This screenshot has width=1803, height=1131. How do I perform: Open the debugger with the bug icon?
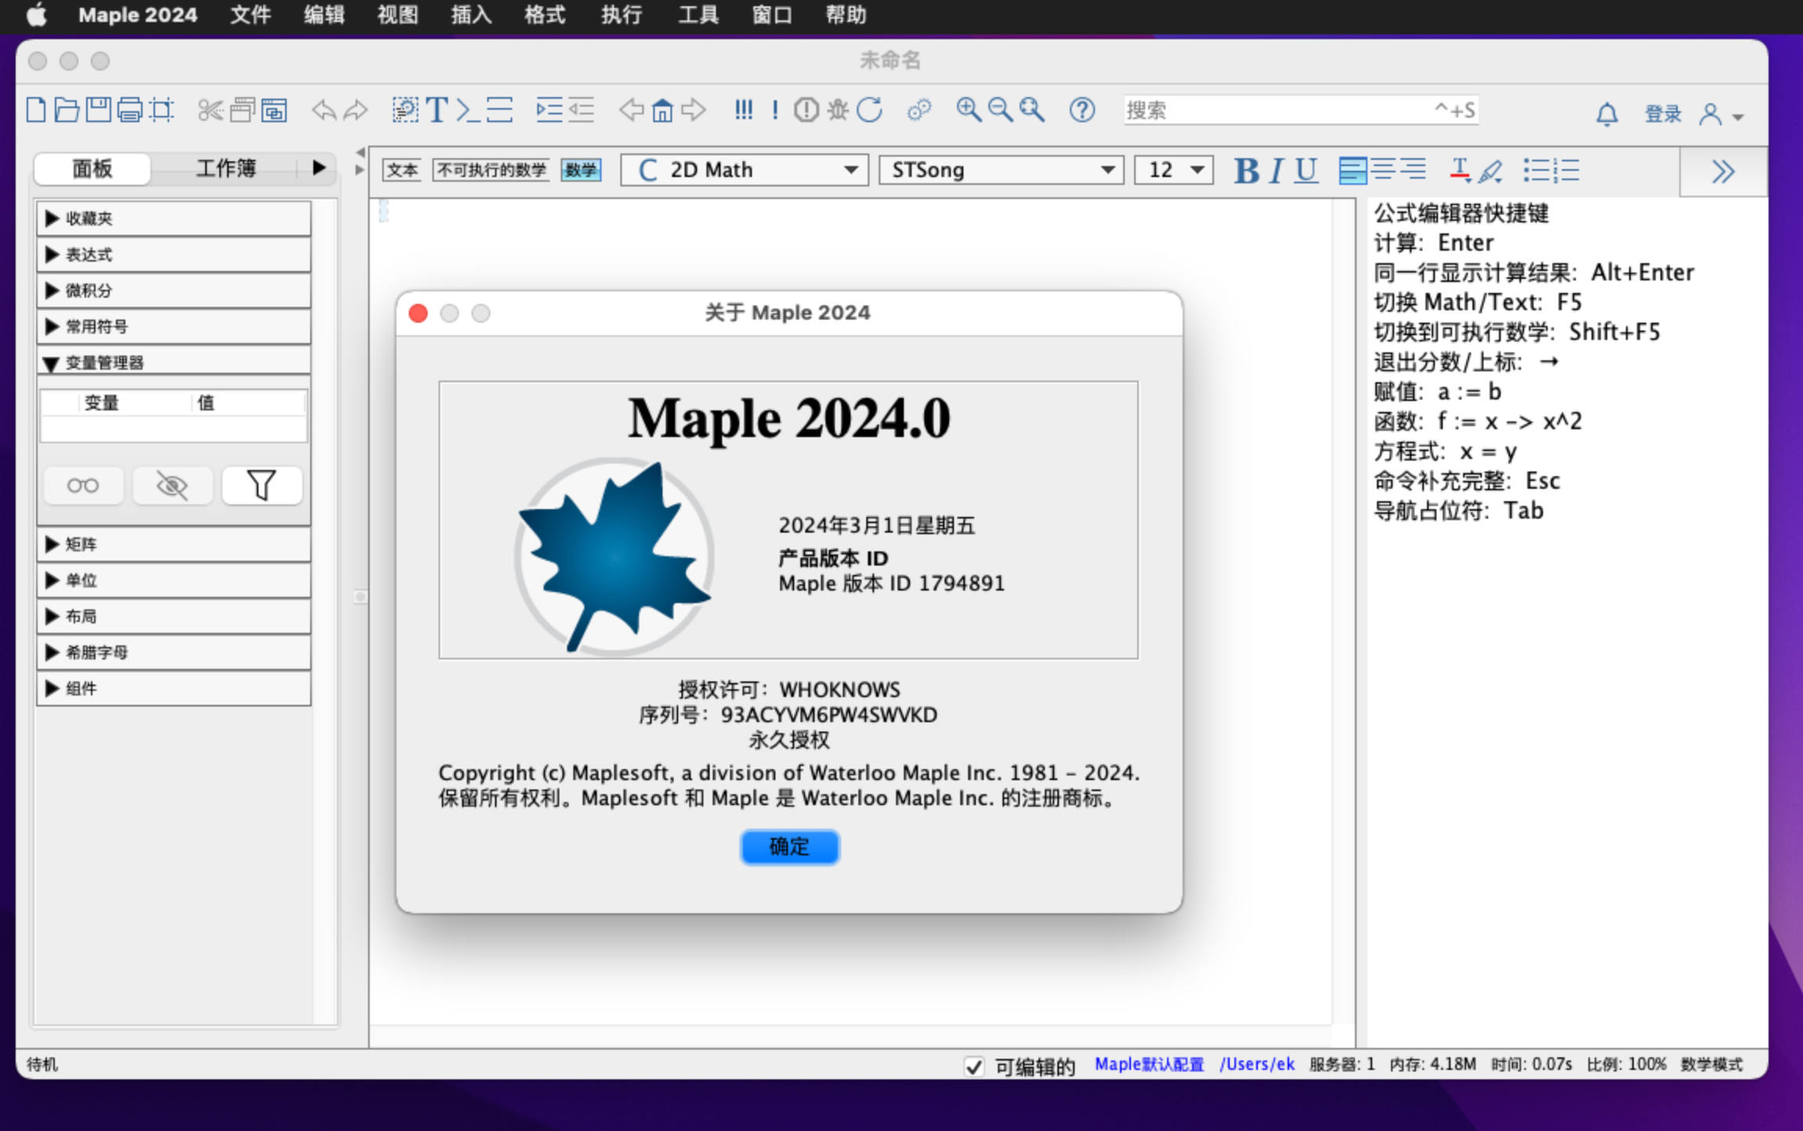point(838,110)
